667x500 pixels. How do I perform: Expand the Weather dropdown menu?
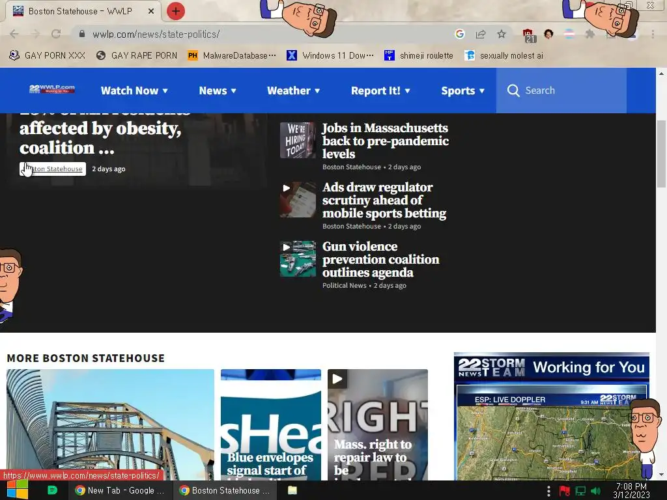[x=293, y=90]
